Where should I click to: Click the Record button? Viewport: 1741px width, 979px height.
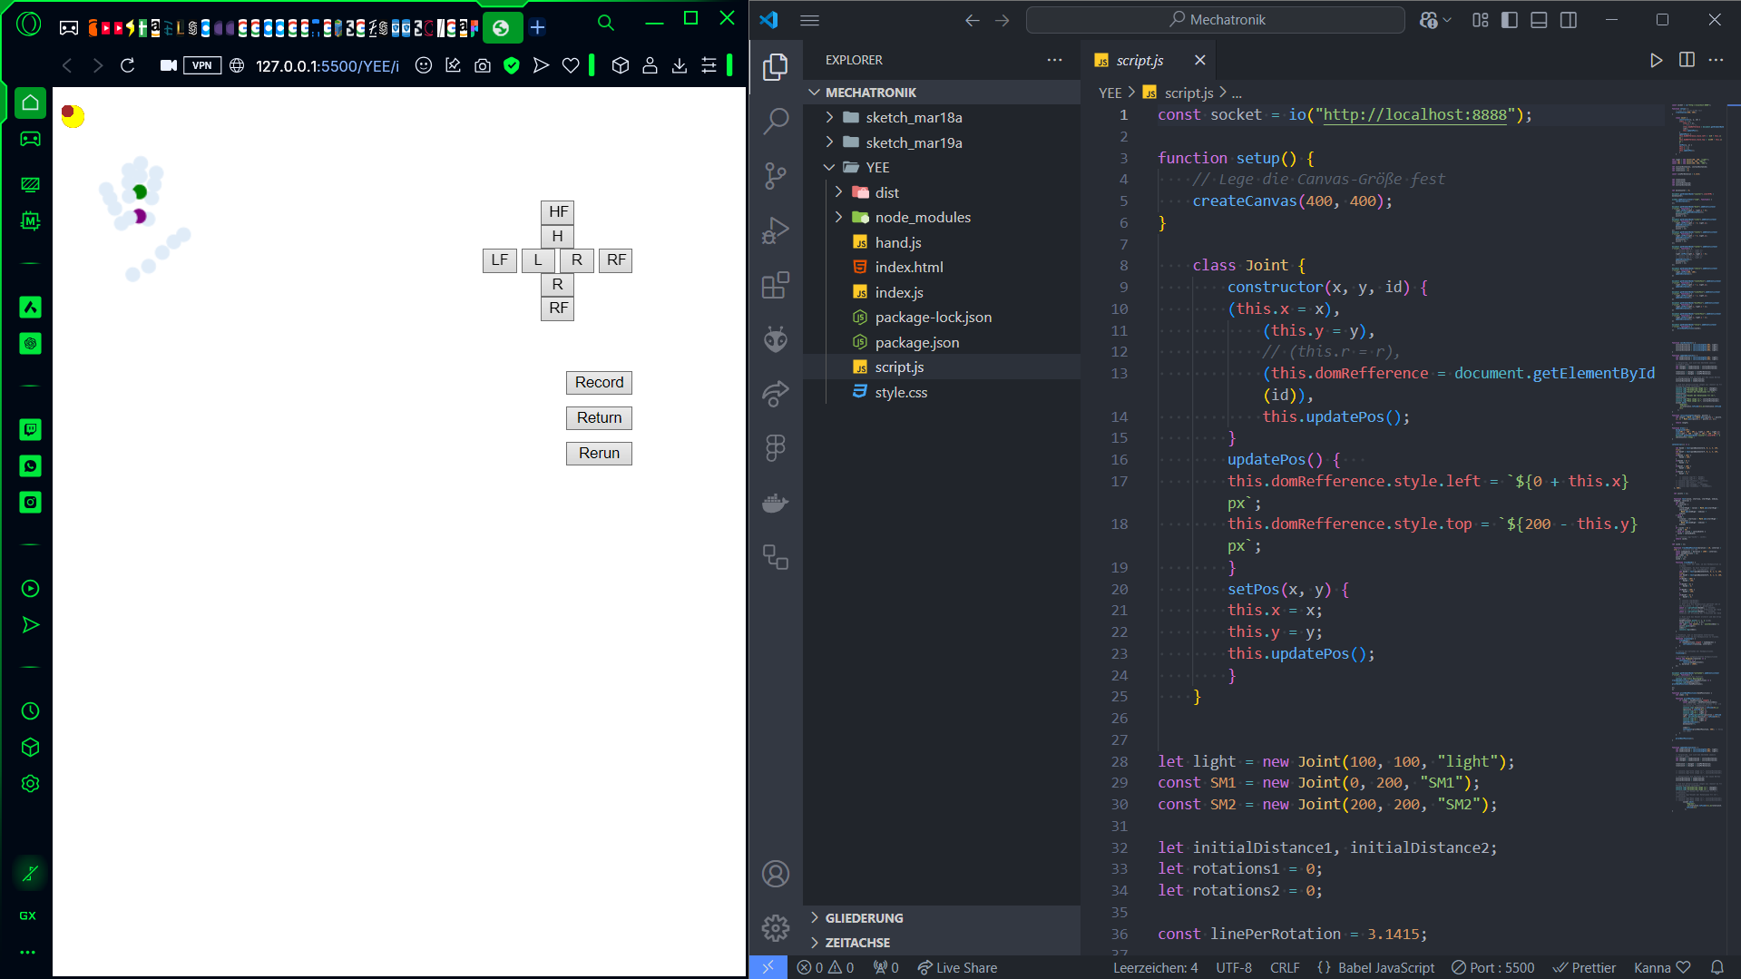599,382
